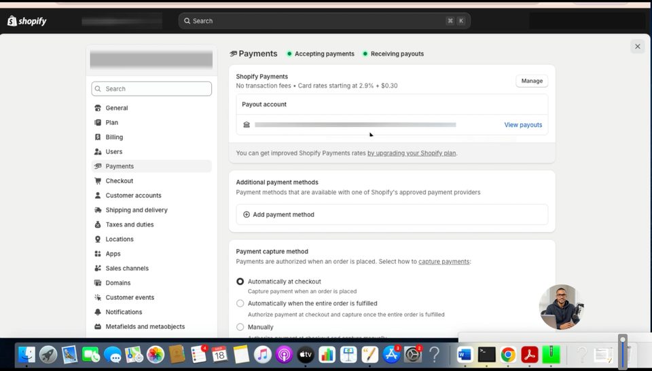
Task: Open Adobe Acrobat from the dock
Action: 529,355
